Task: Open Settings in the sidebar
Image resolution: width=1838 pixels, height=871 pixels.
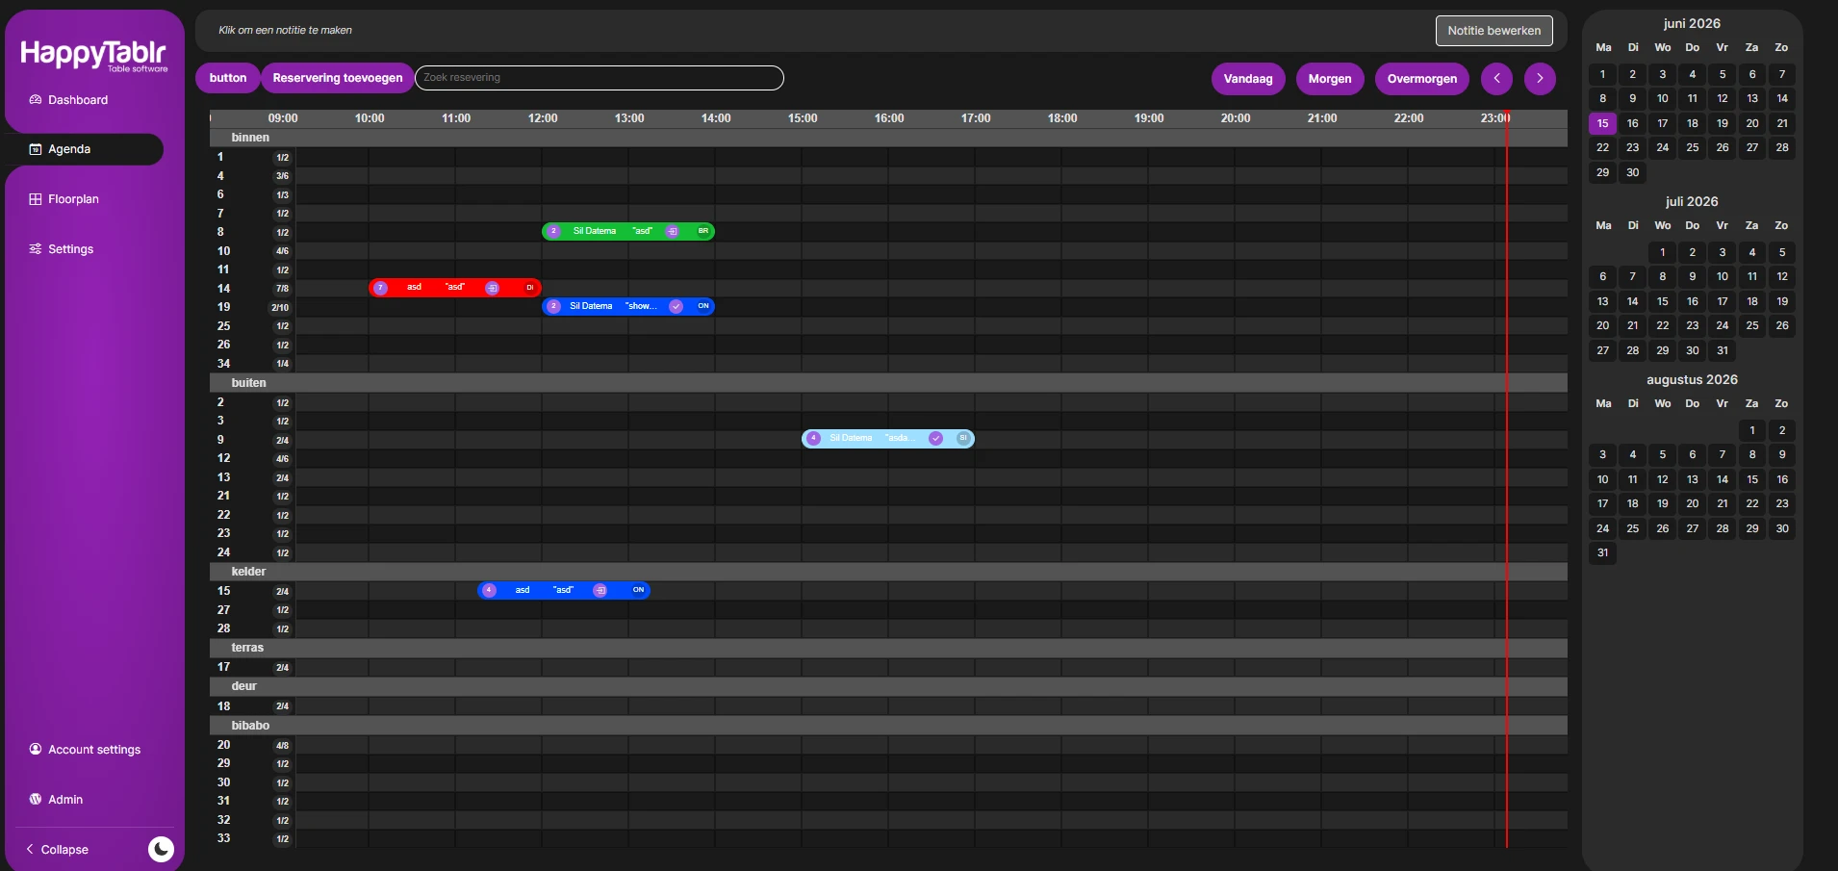Action: pos(62,249)
